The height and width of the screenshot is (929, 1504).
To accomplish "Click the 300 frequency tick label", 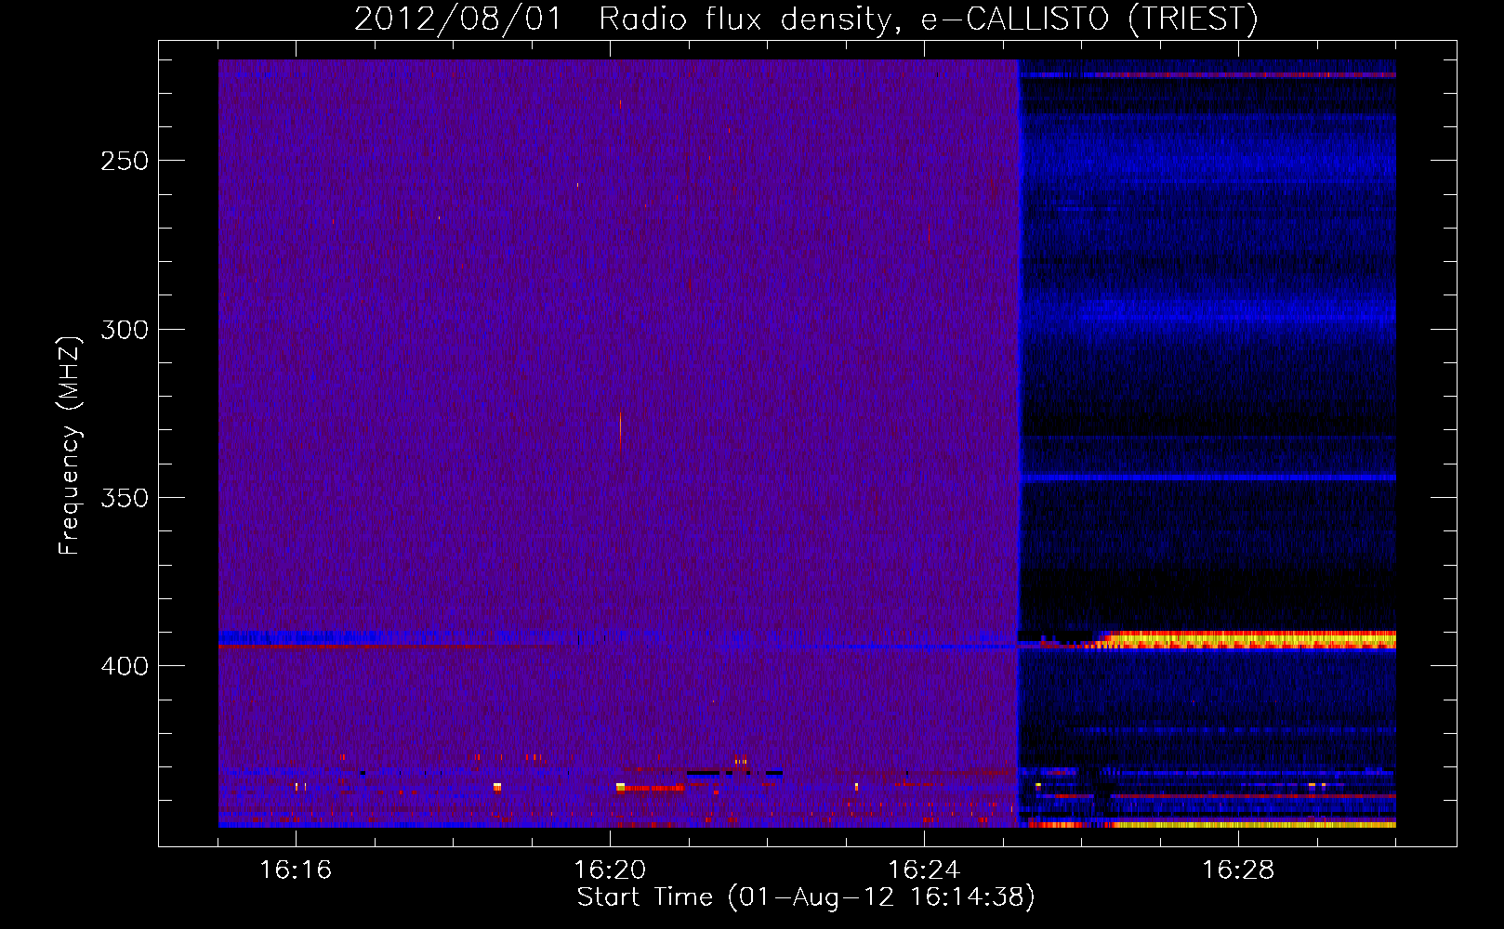I will (125, 330).
